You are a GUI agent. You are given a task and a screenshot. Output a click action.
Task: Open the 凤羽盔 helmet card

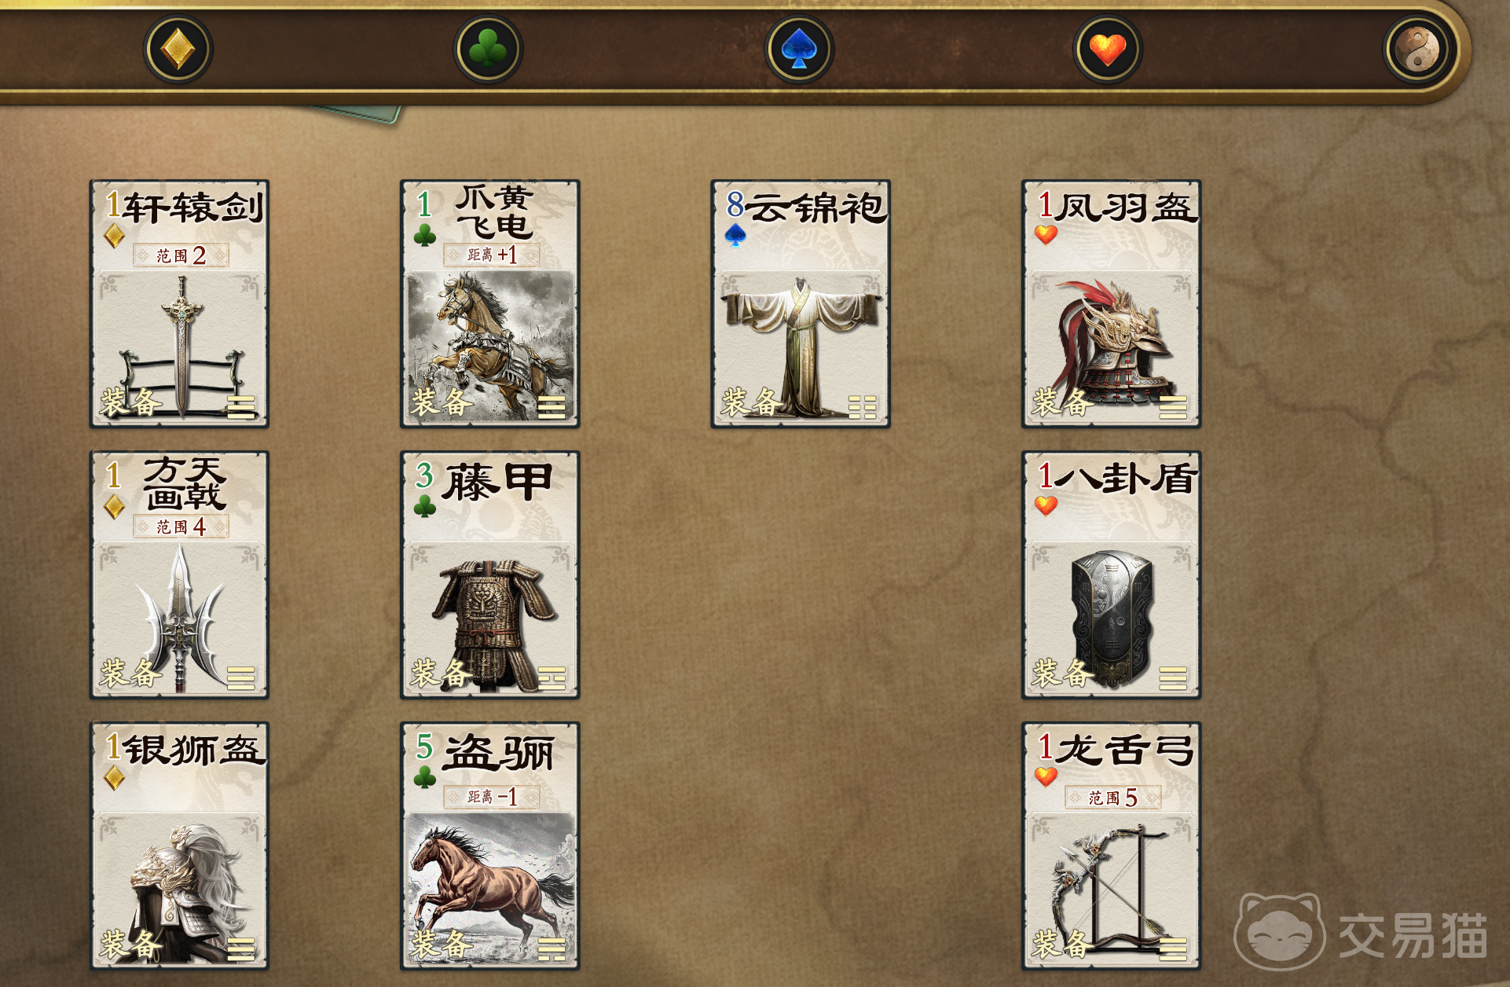(x=1111, y=303)
